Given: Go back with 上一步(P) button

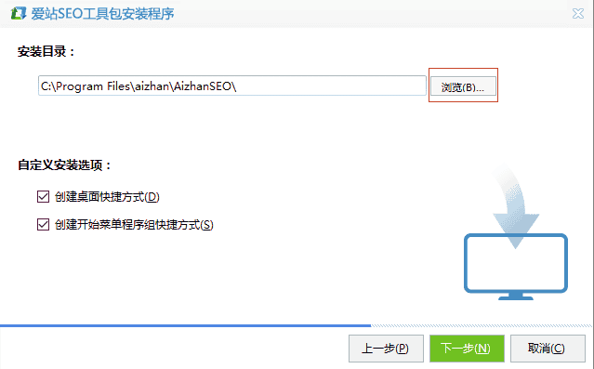Looking at the screenshot, I should (x=386, y=349).
